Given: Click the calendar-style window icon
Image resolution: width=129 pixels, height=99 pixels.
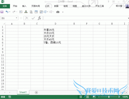Looking at the screenshot, I should (x=36, y=12).
